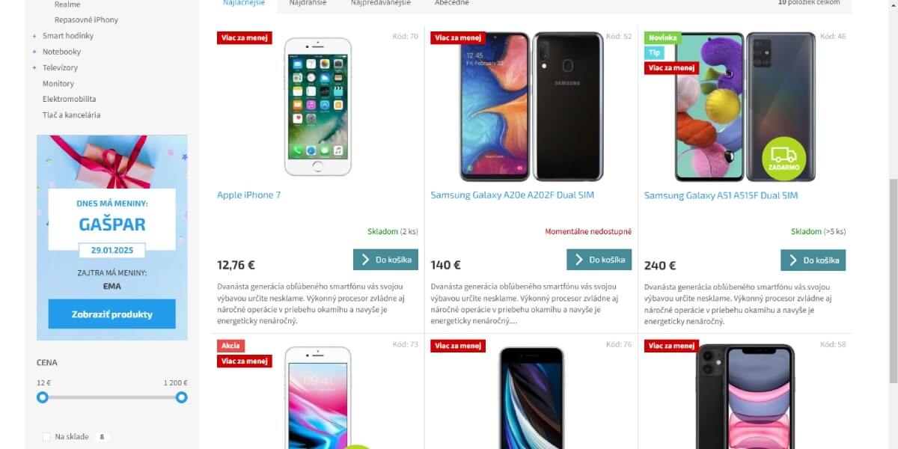Expand the Notebooky category
This screenshot has height=449, width=898.
[34, 52]
